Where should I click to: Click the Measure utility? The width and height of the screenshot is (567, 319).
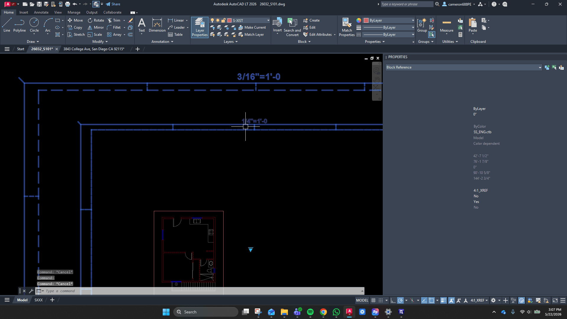447,25
